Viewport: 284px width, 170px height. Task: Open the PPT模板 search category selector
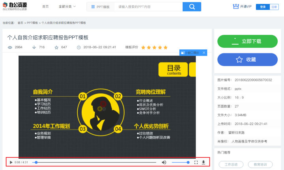[100, 7]
